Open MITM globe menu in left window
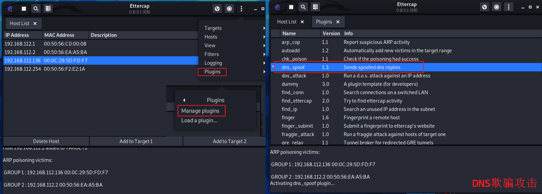 point(217,9)
